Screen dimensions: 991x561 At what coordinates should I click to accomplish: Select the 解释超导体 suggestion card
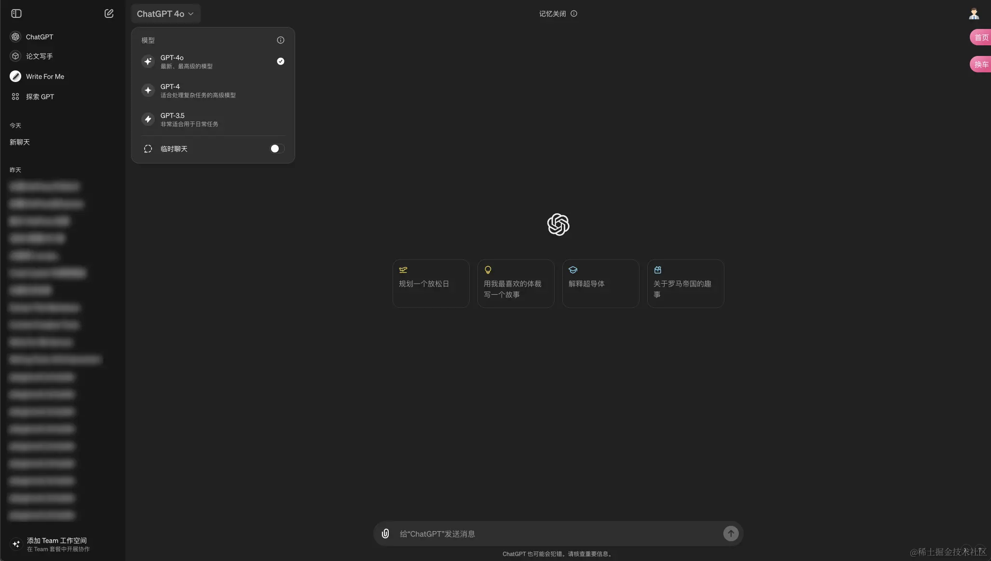(x=600, y=284)
